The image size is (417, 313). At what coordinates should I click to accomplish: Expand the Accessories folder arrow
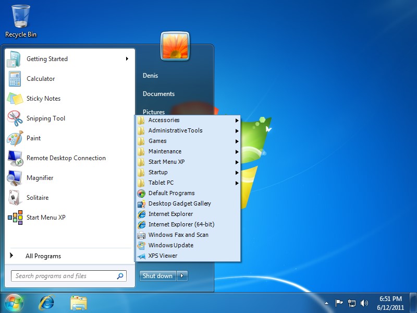tap(237, 121)
